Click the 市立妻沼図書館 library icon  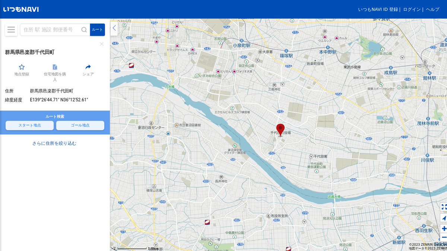click(x=176, y=125)
